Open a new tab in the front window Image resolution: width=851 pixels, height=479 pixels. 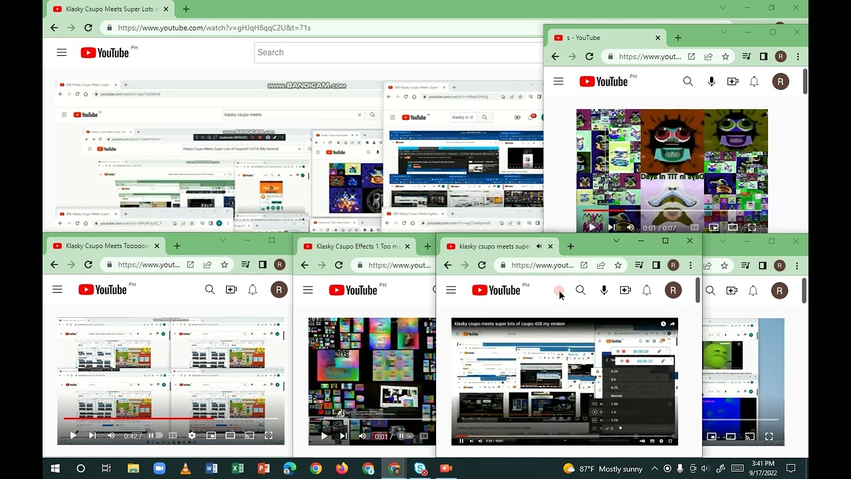(570, 246)
